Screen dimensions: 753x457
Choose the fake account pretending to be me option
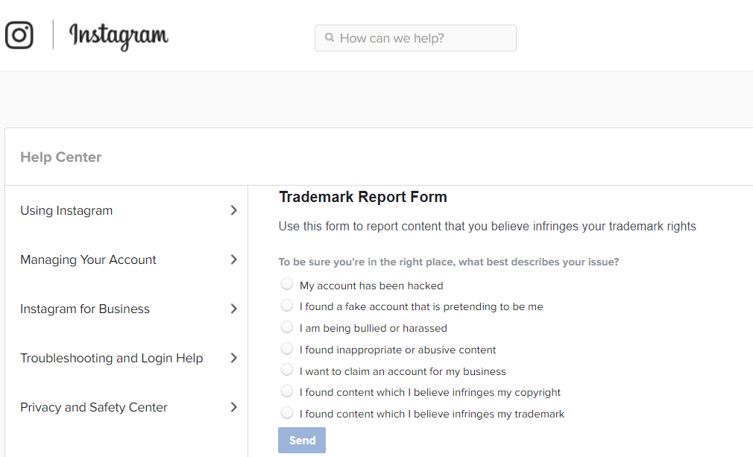point(287,306)
